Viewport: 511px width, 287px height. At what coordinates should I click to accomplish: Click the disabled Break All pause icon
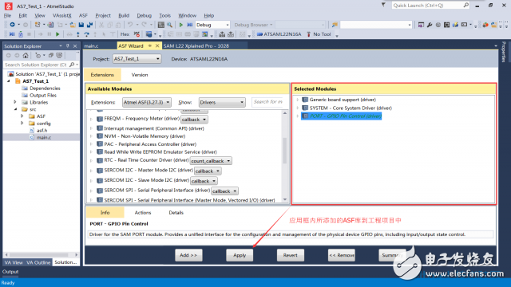50,34
